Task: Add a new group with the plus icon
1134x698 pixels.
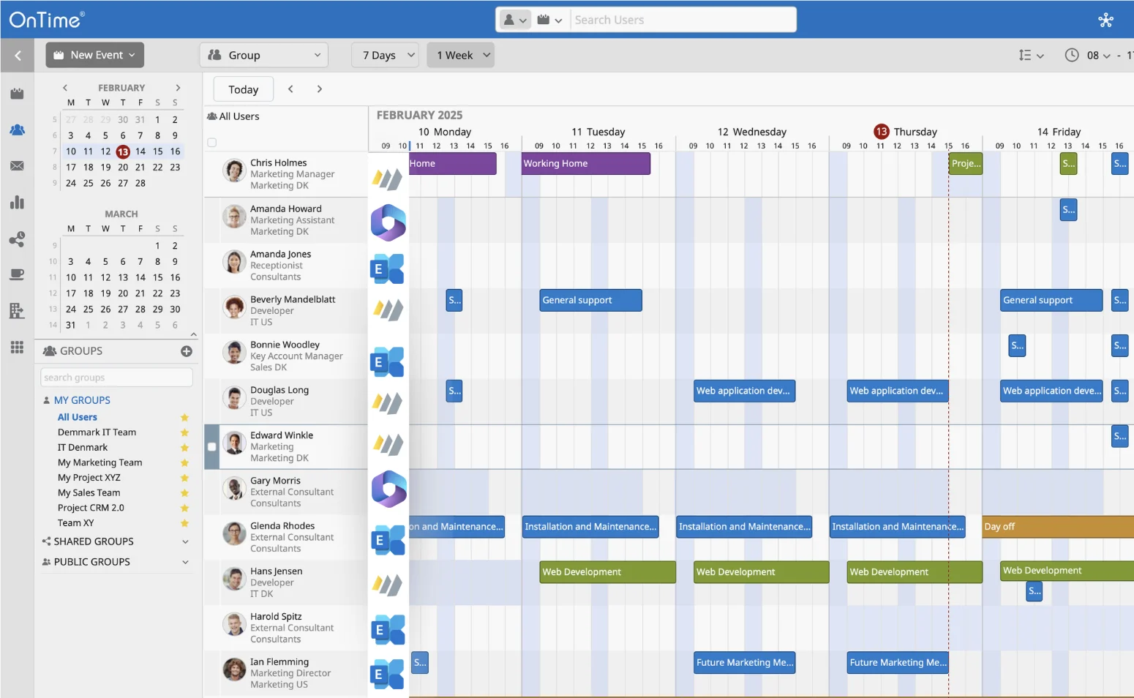Action: [x=187, y=351]
